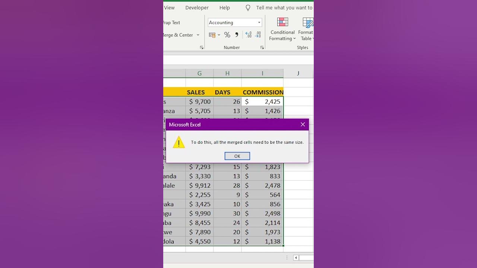The image size is (477, 268).
Task: Click the Tell me what you want search box
Action: 284,7
